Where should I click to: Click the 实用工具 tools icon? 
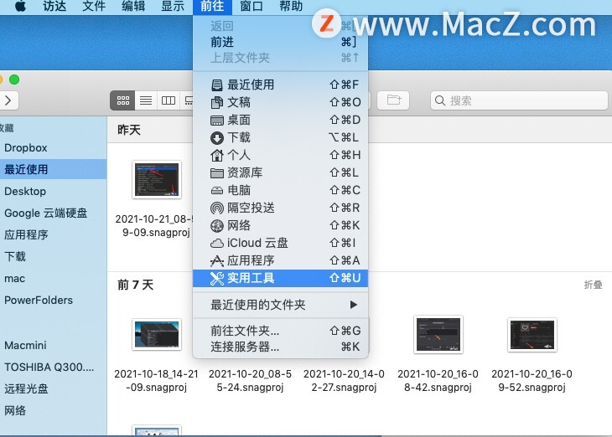[x=217, y=278]
